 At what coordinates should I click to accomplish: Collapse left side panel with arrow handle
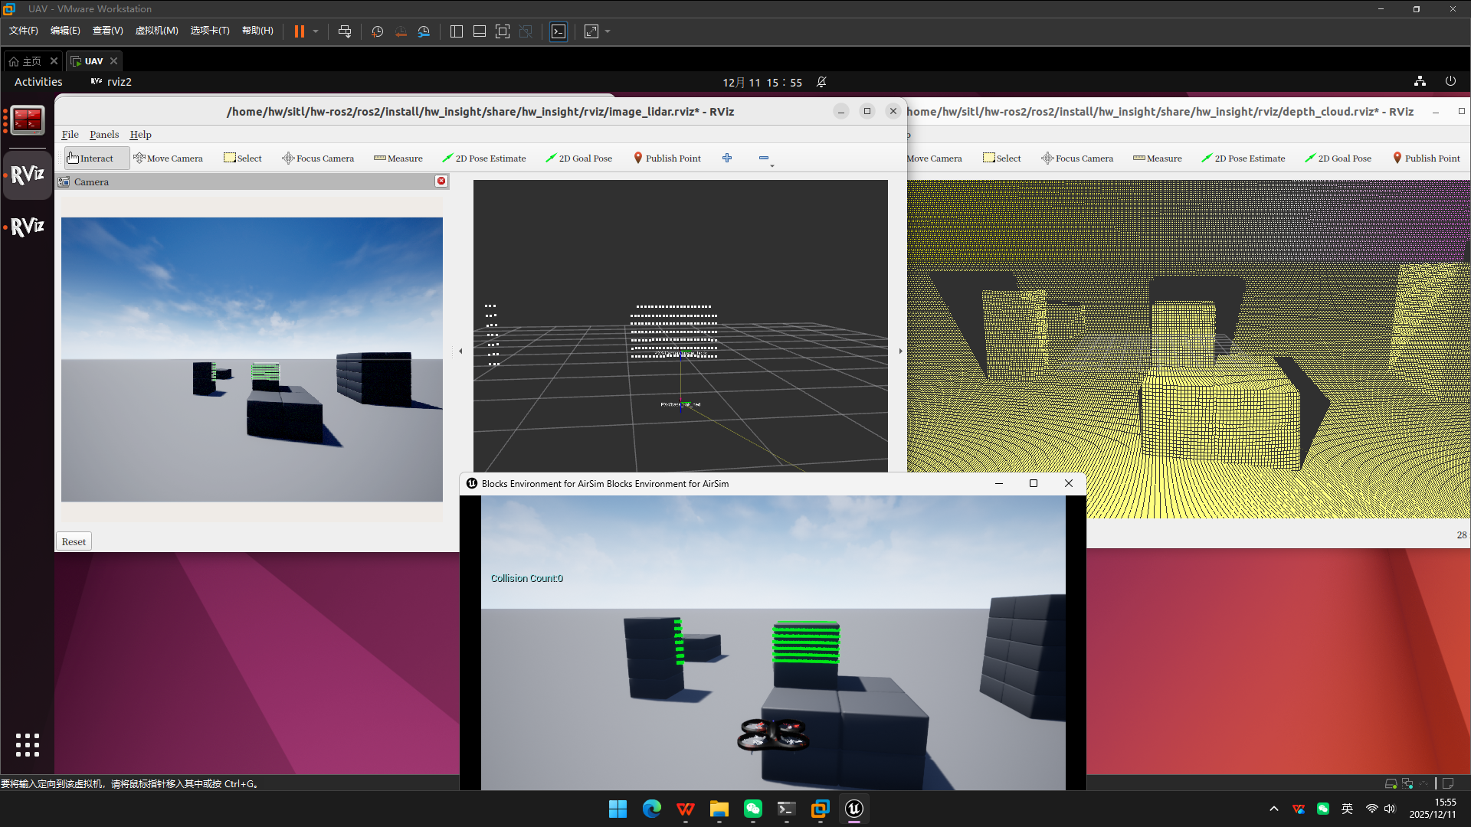[x=460, y=351]
